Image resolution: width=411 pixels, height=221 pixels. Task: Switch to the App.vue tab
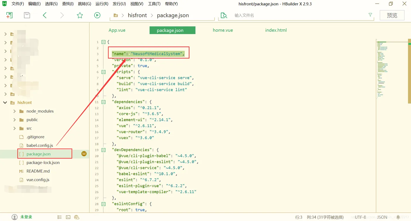pos(117,30)
